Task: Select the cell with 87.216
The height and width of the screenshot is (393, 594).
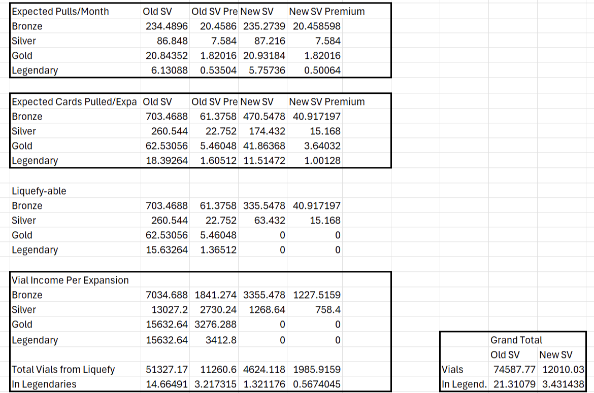Action: pos(263,41)
